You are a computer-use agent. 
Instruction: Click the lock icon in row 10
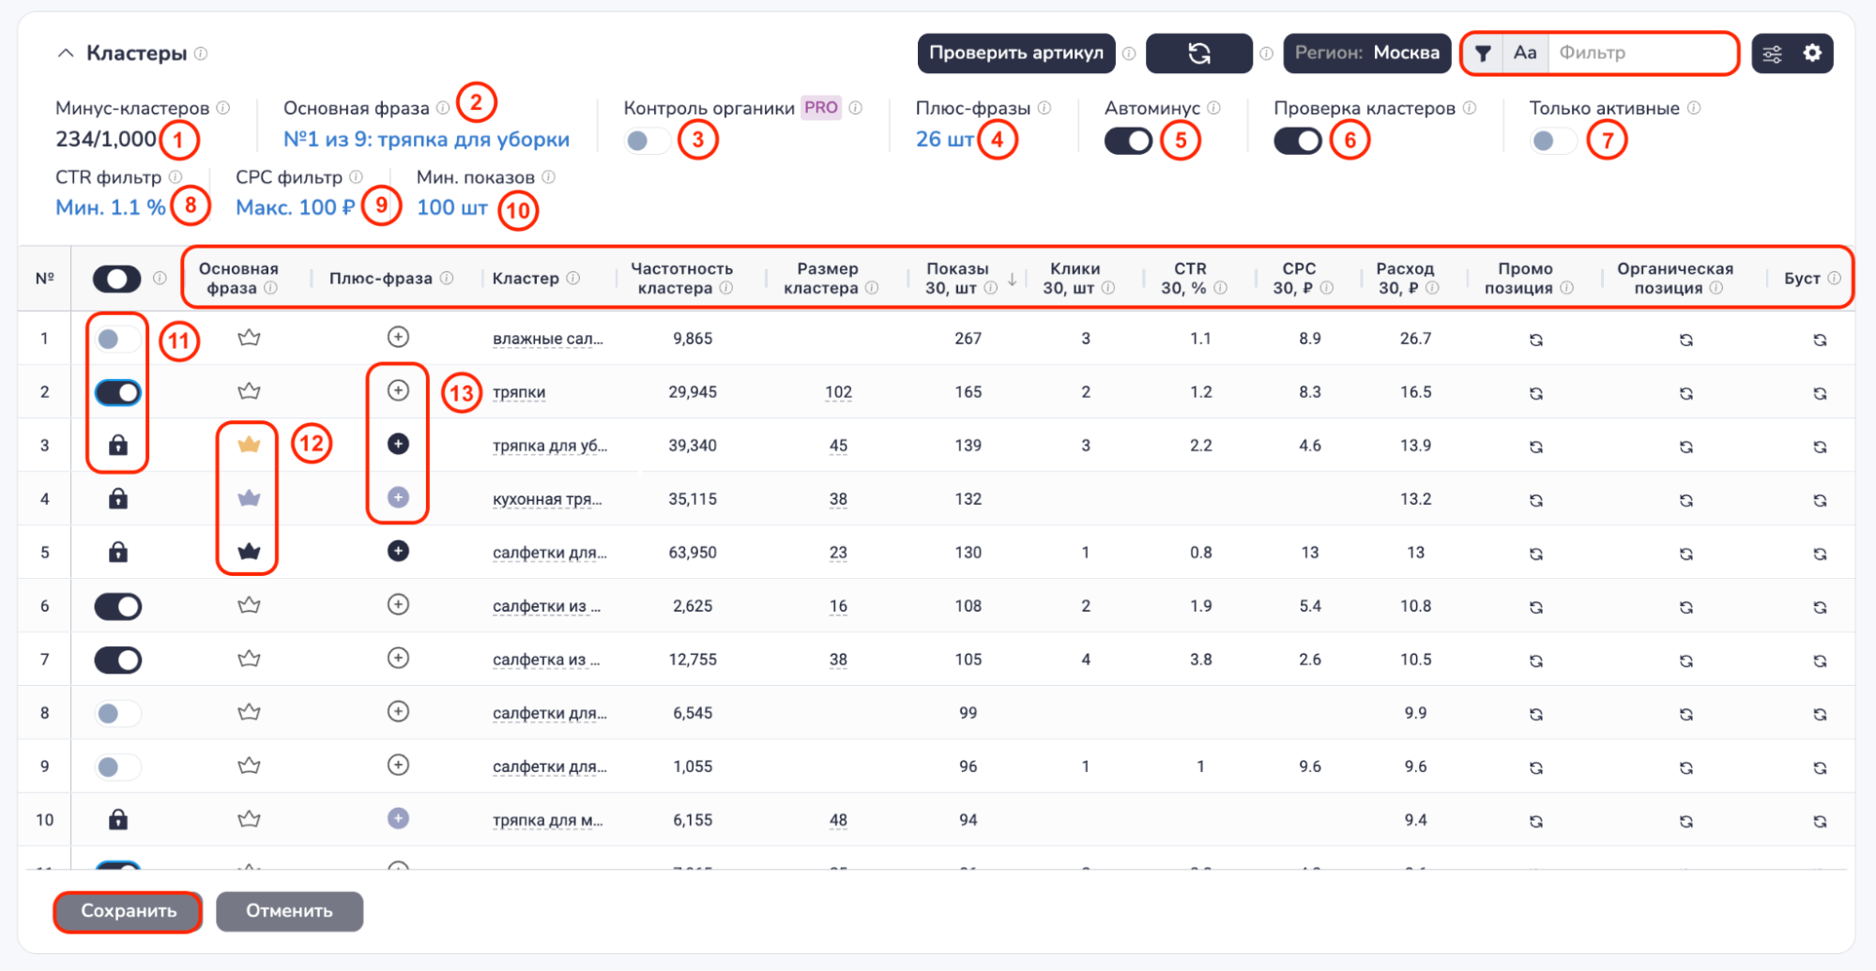click(117, 820)
